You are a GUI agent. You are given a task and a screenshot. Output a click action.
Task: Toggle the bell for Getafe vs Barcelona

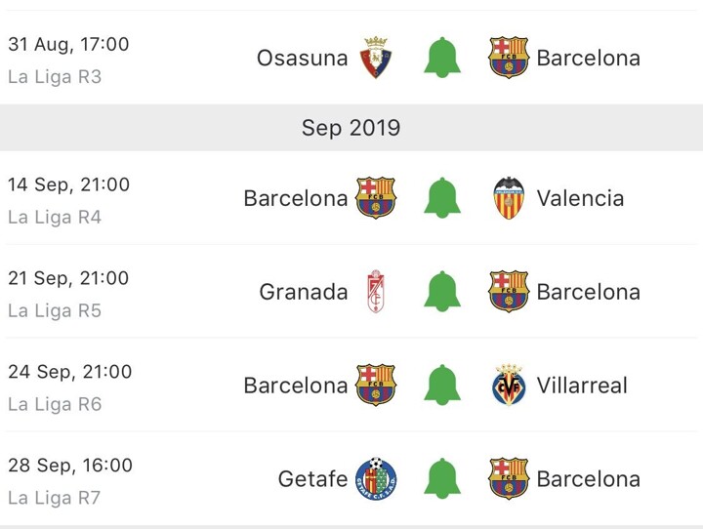point(441,479)
